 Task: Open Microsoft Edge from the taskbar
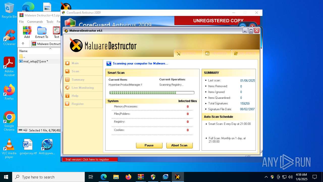(x=104, y=177)
